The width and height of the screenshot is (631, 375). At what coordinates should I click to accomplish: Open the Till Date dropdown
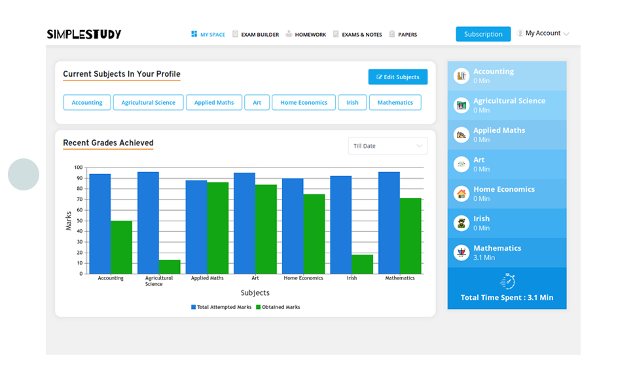click(x=388, y=146)
